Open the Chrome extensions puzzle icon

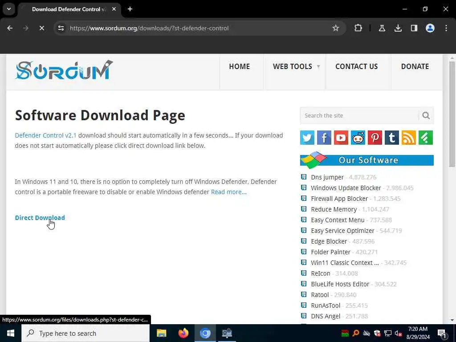click(x=358, y=28)
